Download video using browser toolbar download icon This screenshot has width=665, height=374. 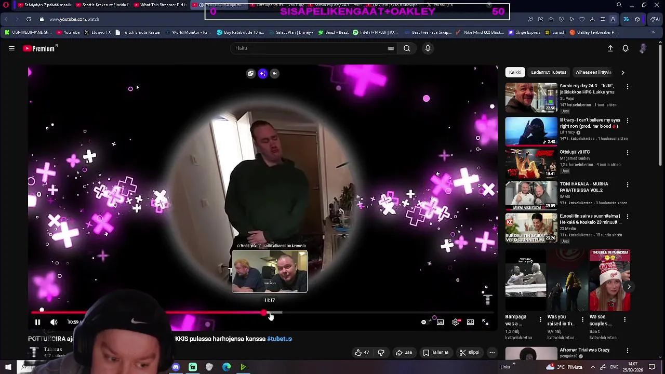click(x=592, y=19)
